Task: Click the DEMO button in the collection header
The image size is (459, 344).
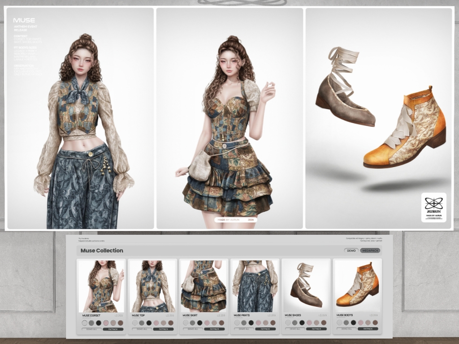Action: [x=351, y=251]
